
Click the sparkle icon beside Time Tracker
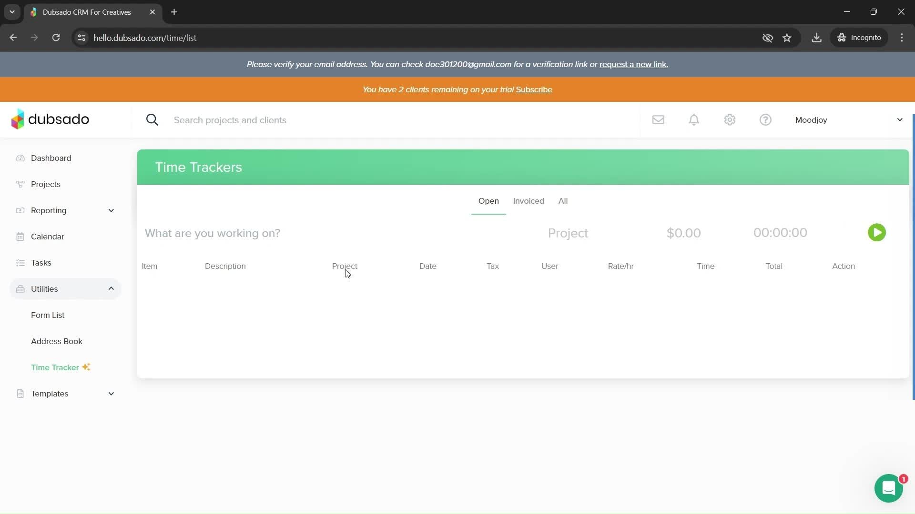pos(86,367)
